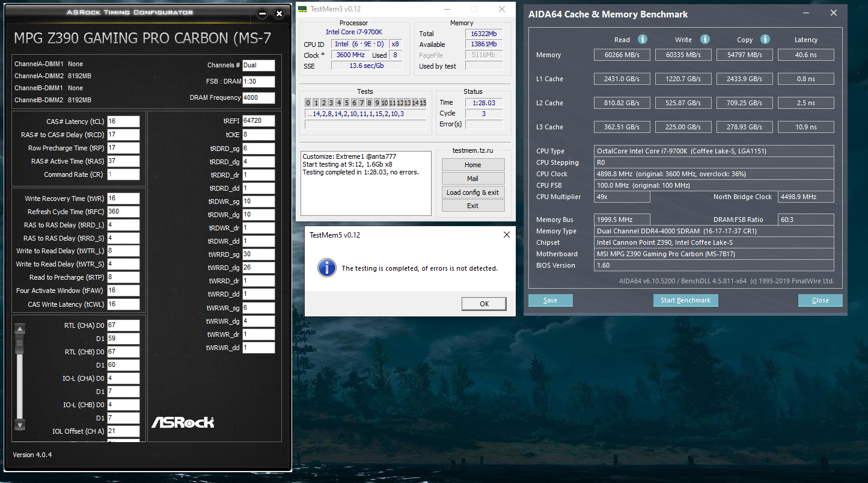Viewport: 868px width, 483px height.
Task: Click the RTL (CHA) D0 field
Action: point(123,325)
